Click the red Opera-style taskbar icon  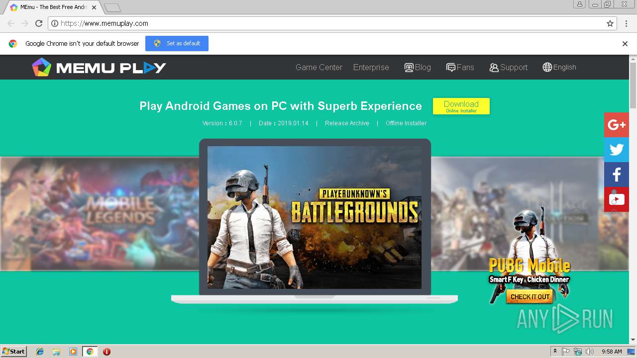[x=106, y=352]
